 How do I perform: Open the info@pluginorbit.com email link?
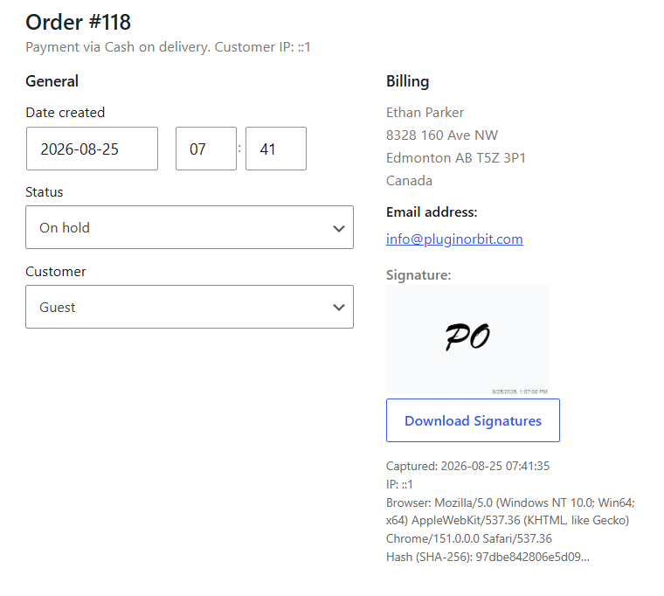pos(454,239)
